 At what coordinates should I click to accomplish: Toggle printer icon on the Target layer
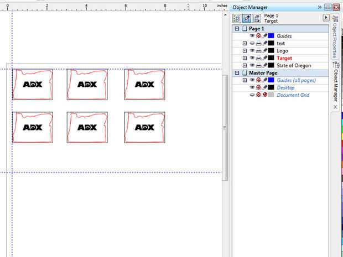pyautogui.click(x=258, y=58)
